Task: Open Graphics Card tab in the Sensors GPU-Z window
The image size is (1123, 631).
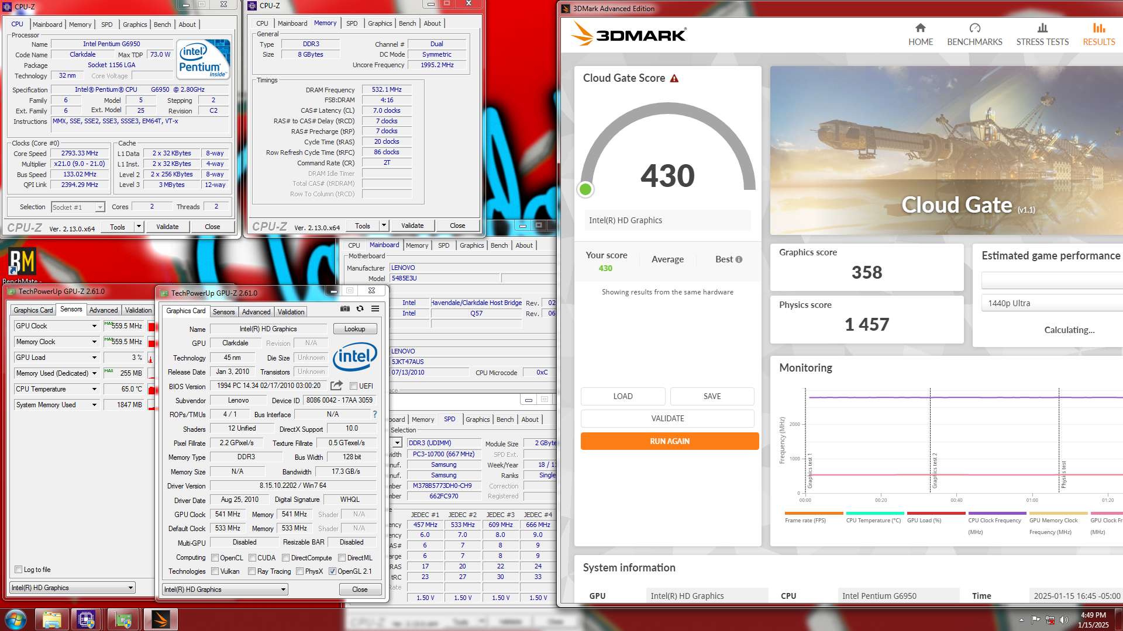Action: pos(33,310)
